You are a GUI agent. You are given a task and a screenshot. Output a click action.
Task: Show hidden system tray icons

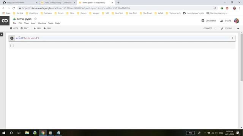(205, 133)
